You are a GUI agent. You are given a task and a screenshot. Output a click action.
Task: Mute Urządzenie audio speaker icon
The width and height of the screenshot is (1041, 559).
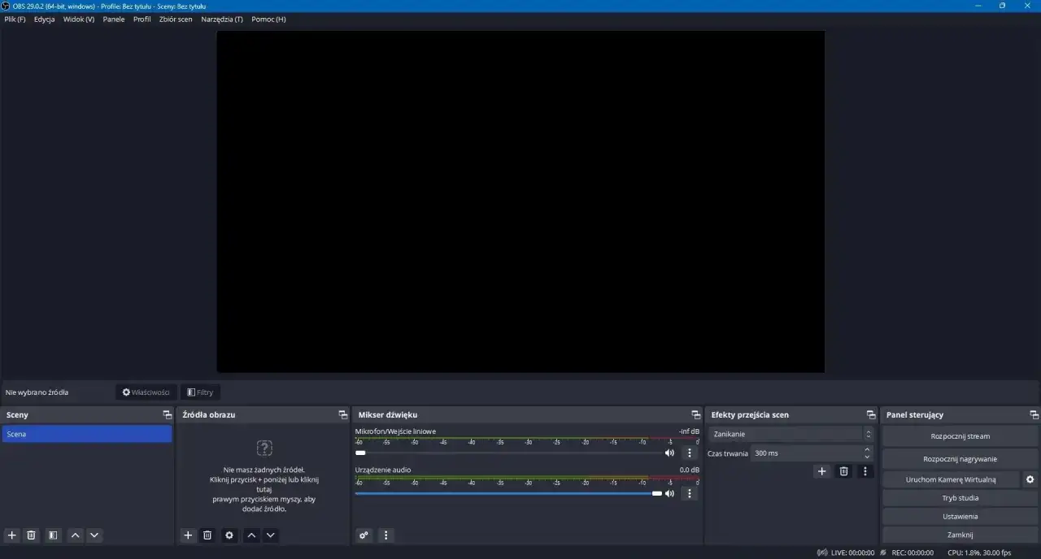pyautogui.click(x=670, y=493)
